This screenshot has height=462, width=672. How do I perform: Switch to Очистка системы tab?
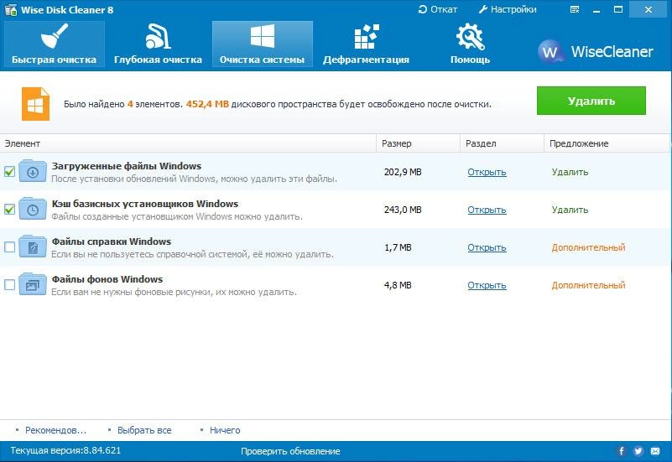pyautogui.click(x=263, y=44)
